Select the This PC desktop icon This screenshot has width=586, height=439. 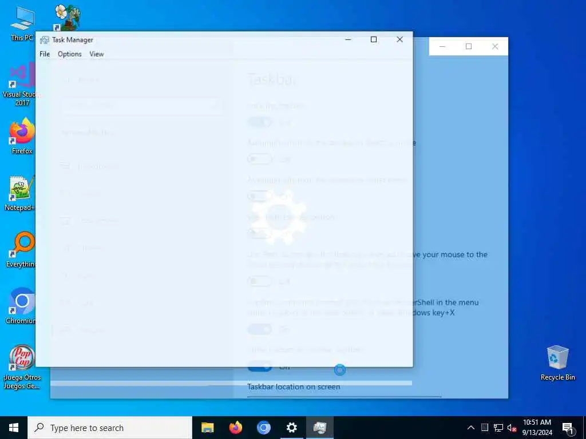tap(22, 23)
